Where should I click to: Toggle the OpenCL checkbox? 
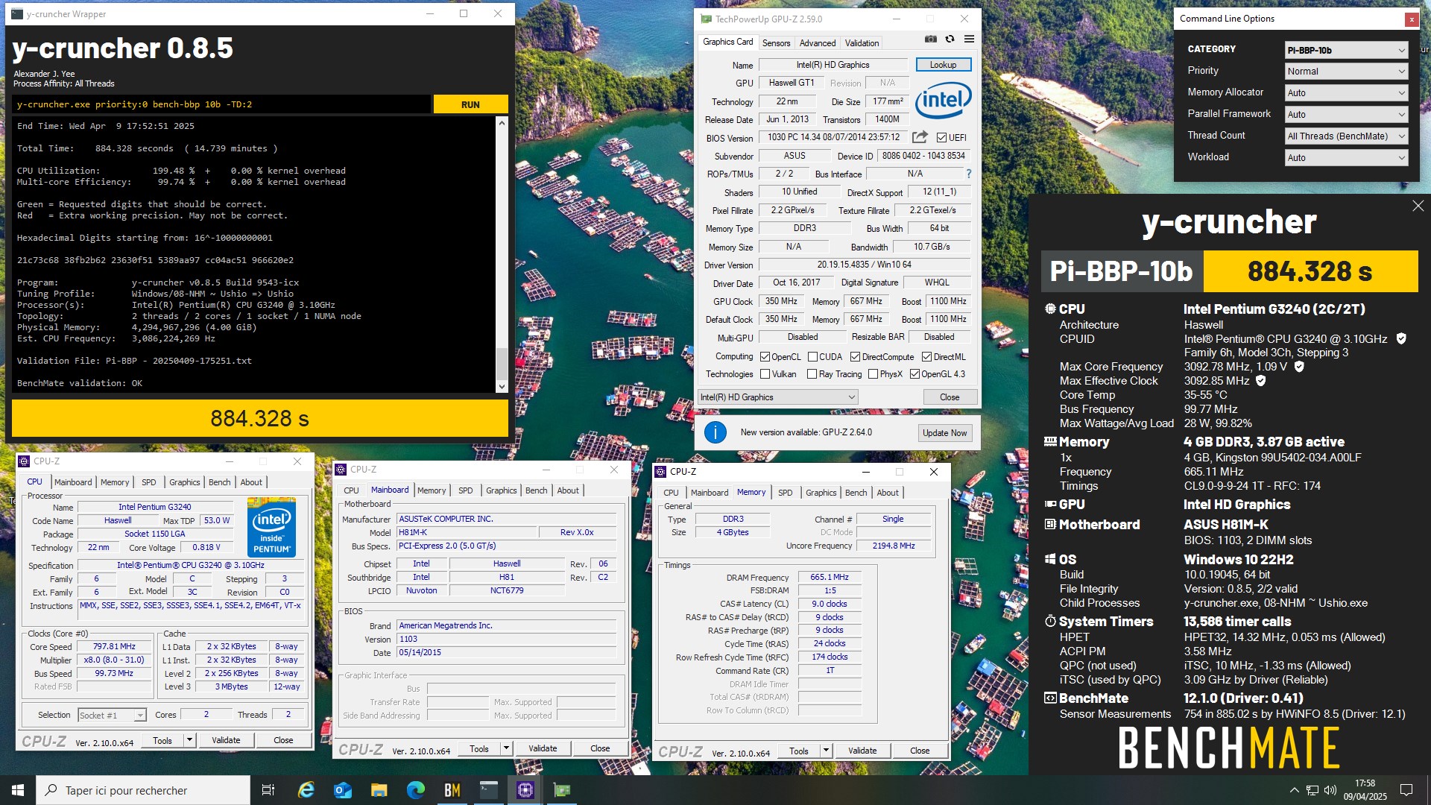click(765, 356)
